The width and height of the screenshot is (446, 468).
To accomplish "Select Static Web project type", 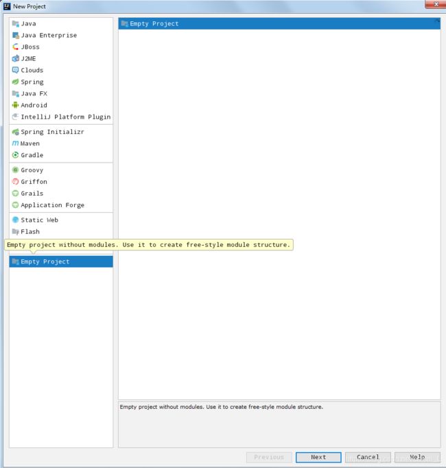I will 61,220.
